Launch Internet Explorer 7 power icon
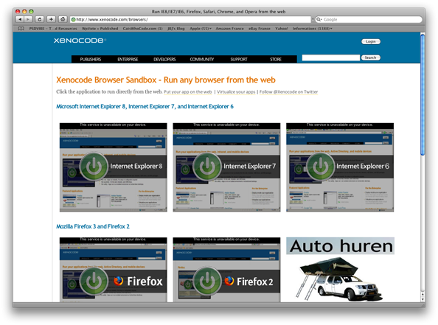The height and width of the screenshot is (325, 438). pos(207,166)
